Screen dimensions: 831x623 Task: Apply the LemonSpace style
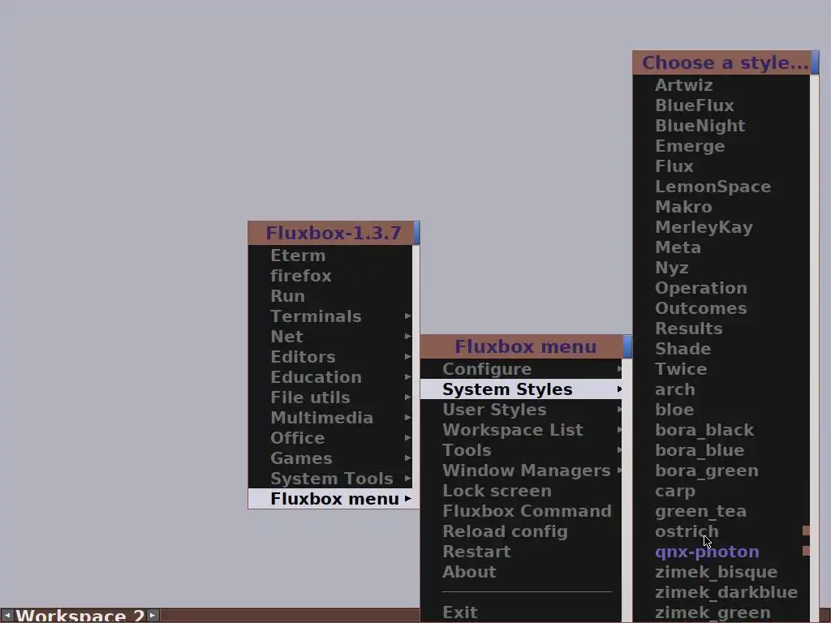coord(721,187)
